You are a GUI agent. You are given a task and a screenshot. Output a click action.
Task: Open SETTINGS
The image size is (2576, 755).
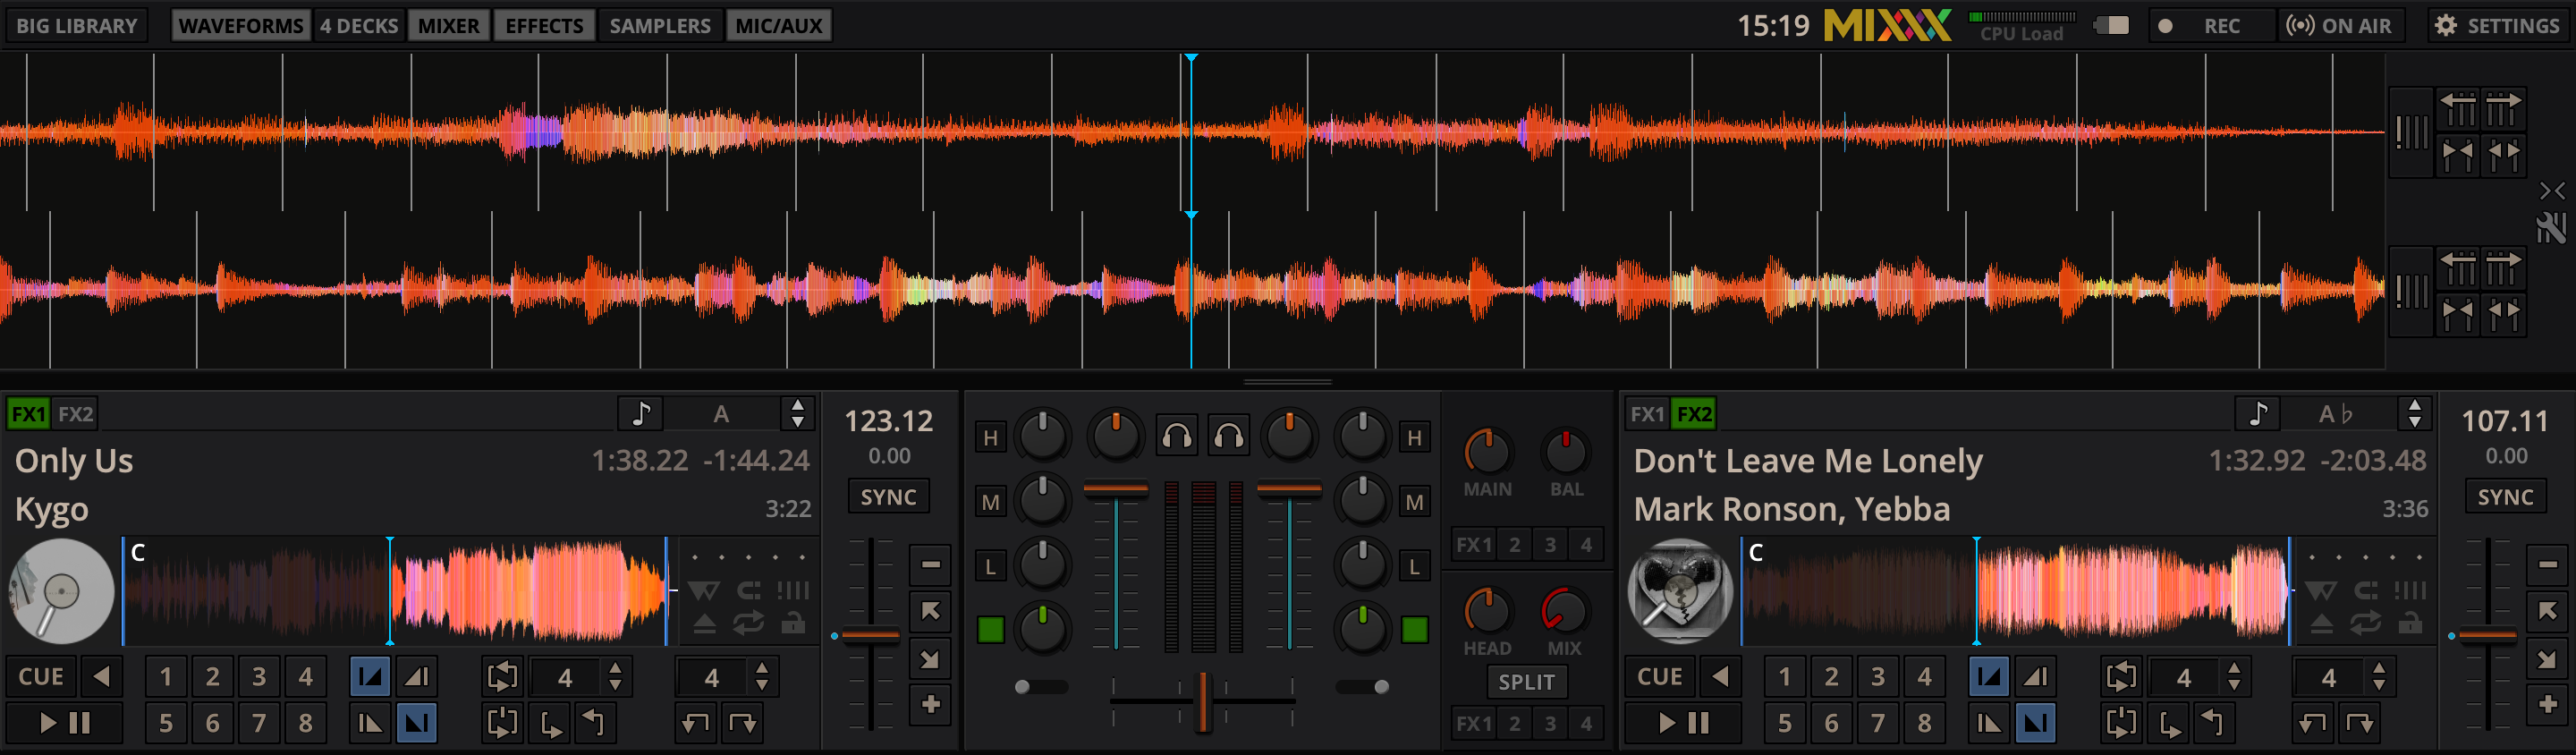click(2497, 26)
